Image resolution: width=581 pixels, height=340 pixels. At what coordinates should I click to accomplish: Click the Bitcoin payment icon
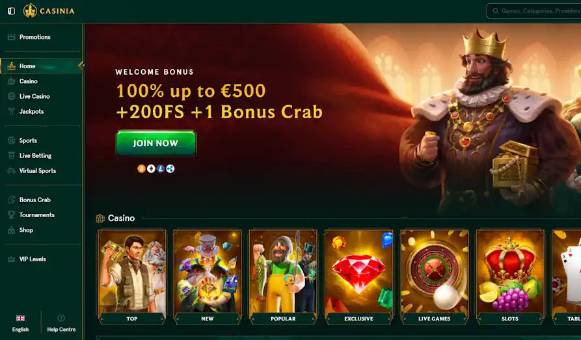tap(141, 169)
